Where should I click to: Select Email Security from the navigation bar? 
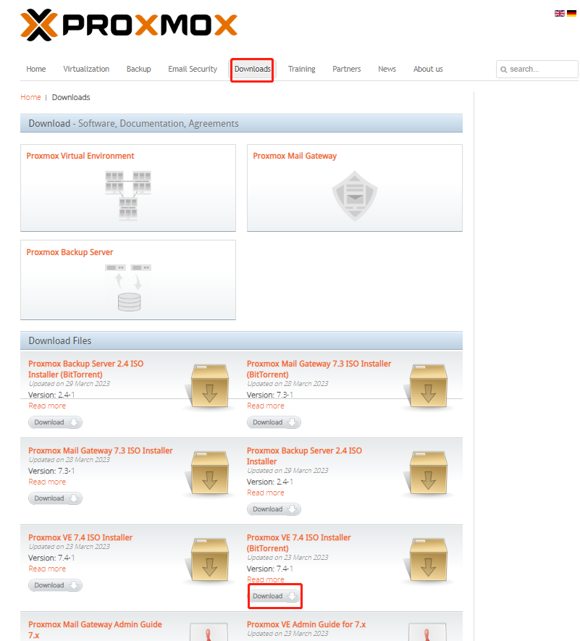[x=192, y=69]
